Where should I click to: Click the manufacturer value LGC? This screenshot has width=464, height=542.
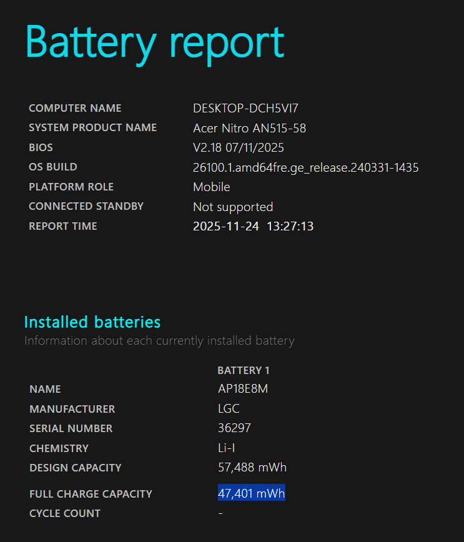click(228, 409)
